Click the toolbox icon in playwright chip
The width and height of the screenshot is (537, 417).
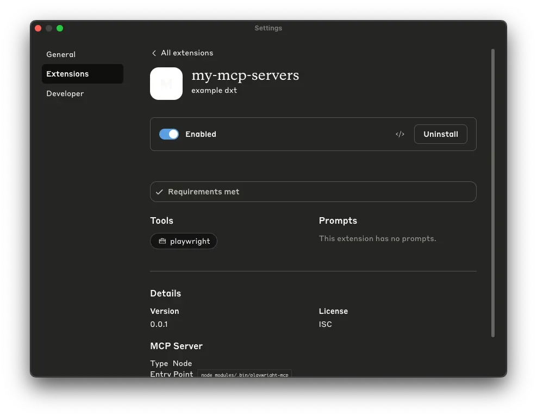point(163,241)
